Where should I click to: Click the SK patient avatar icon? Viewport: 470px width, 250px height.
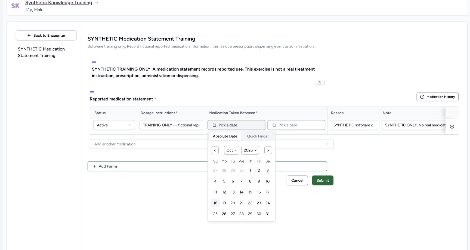click(15, 6)
